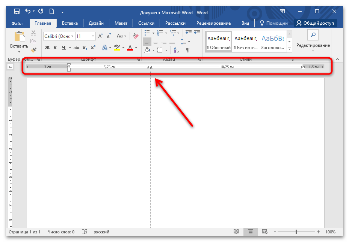Click the Format Painter brush icon
349x242 pixels.
pos(33,49)
